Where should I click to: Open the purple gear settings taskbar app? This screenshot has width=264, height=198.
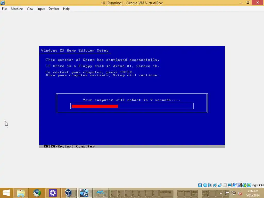[53, 193]
